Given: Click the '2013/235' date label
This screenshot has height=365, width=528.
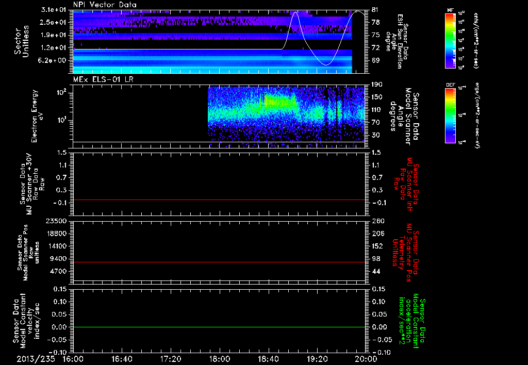Looking at the screenshot, I should coord(36,359).
